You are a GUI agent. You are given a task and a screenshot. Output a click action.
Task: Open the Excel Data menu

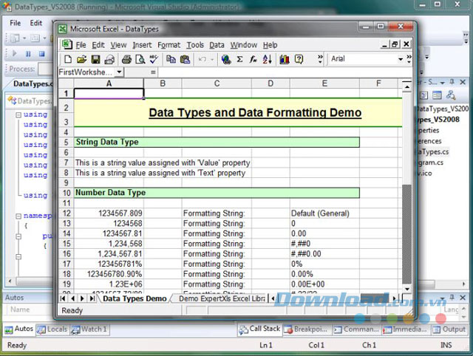[217, 45]
